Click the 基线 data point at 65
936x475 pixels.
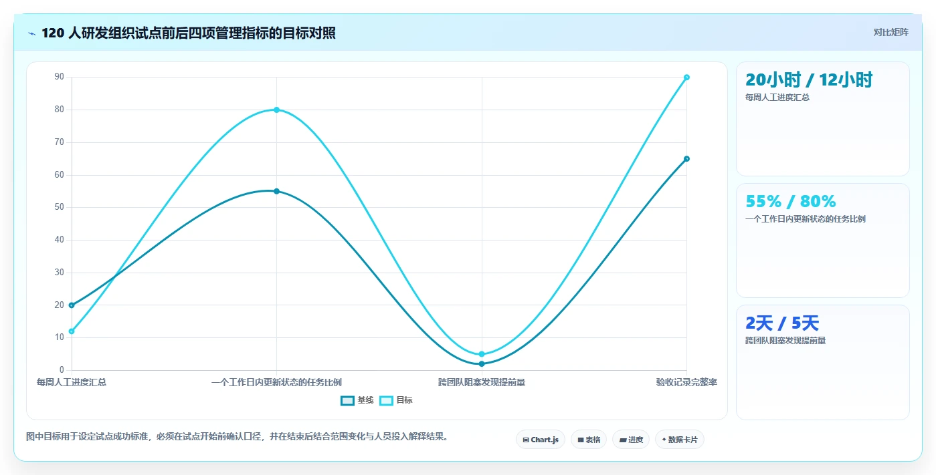coord(686,158)
